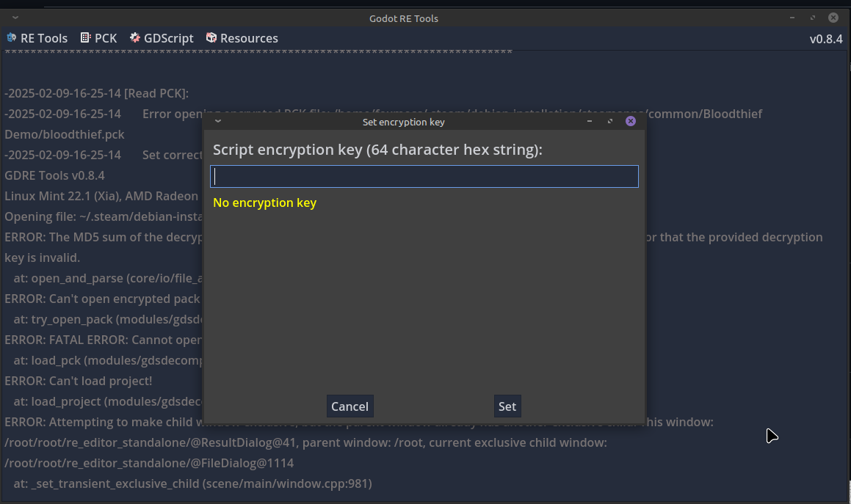
Task: Open the PCK menu
Action: point(99,38)
